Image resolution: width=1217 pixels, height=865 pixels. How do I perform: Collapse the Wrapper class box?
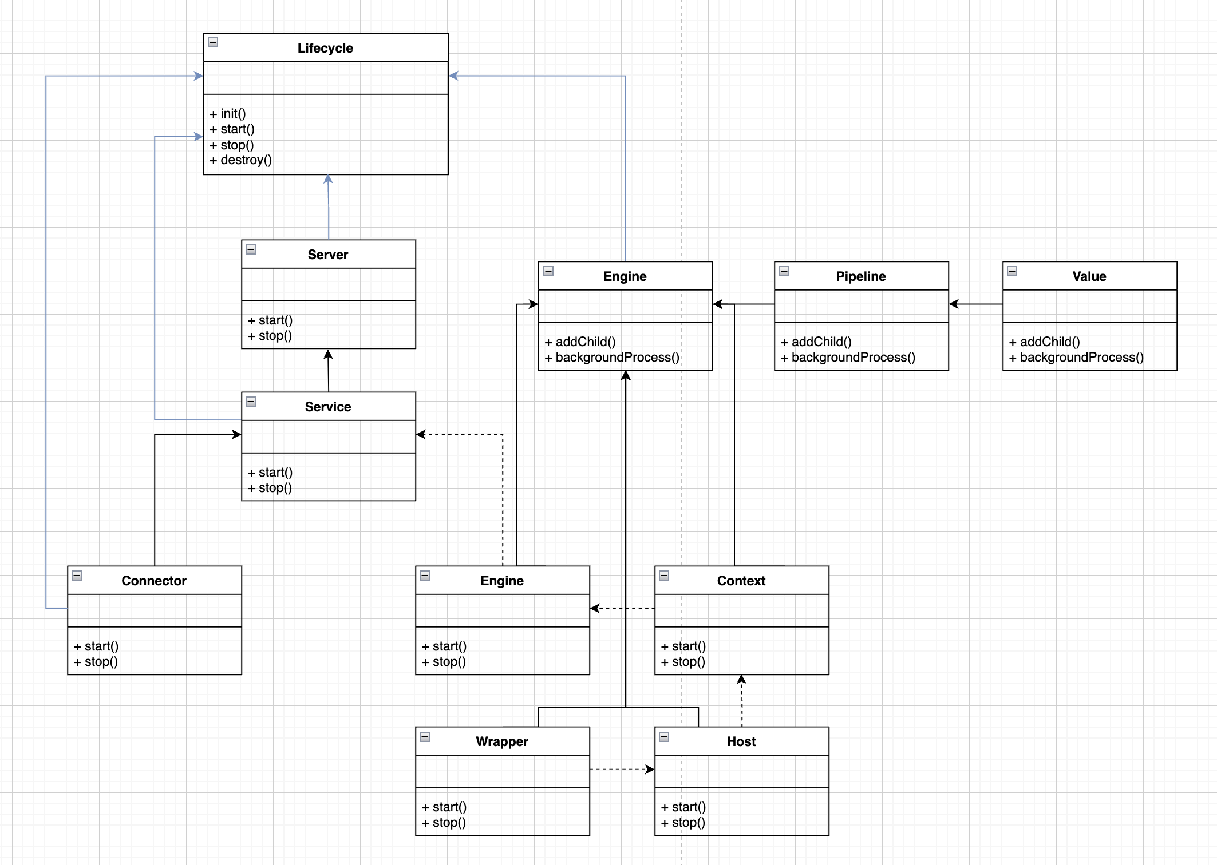tap(425, 737)
